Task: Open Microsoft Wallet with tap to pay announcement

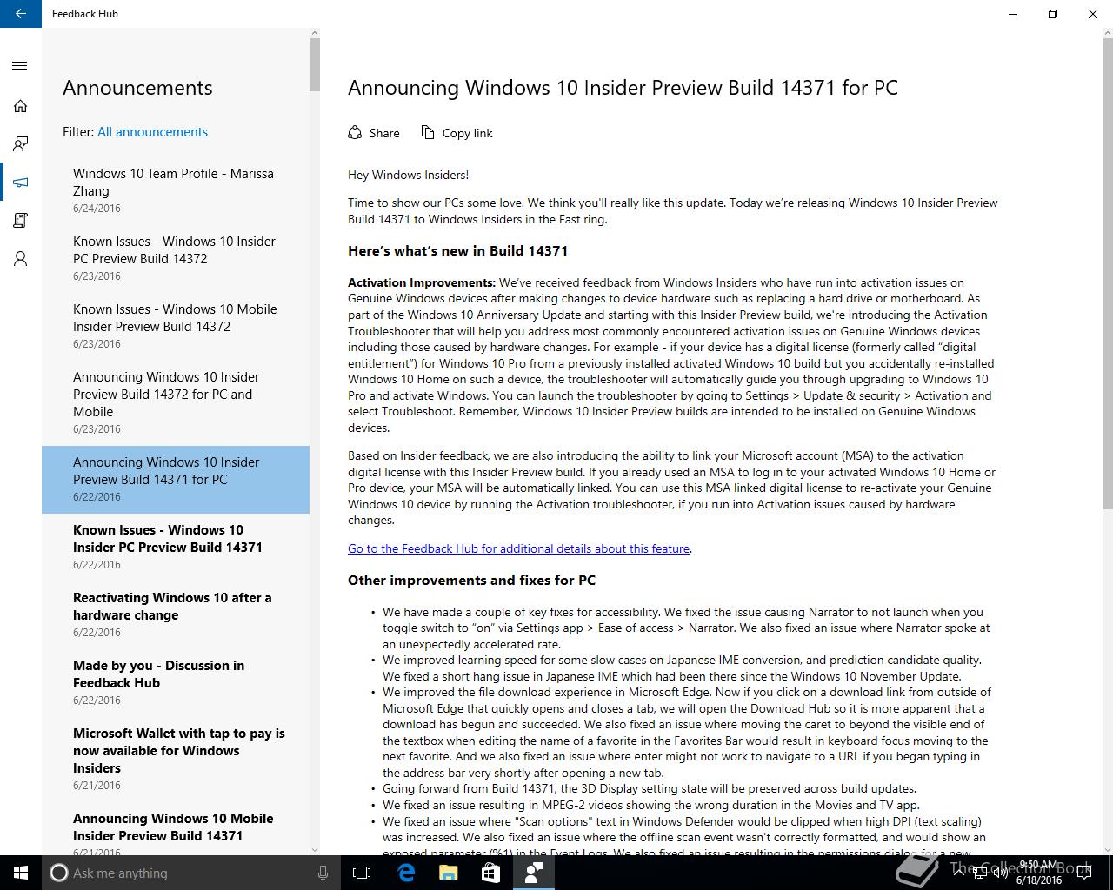Action: coord(176,760)
